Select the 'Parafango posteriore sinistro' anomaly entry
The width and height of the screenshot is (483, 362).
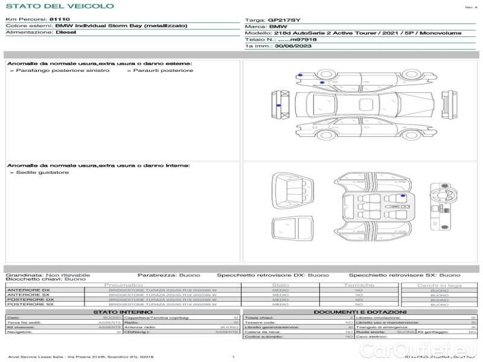pyautogui.click(x=60, y=71)
